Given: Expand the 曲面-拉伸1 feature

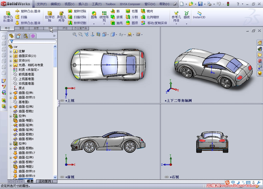Looking at the screenshot, I should pos(11,93).
